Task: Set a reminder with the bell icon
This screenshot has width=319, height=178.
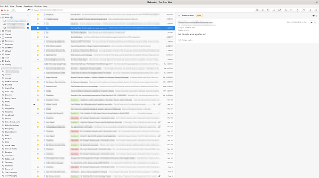Action: pos(297,10)
